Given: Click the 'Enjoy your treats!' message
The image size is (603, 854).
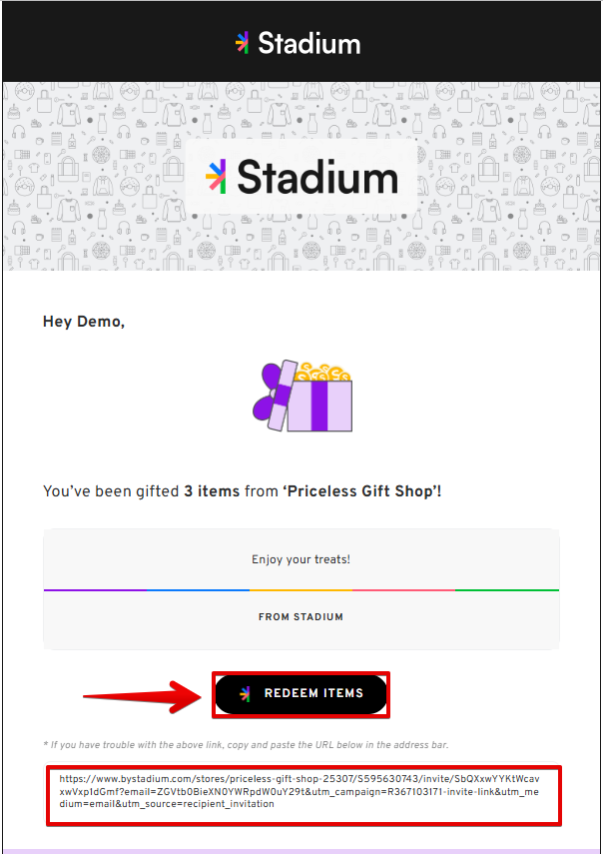Looking at the screenshot, I should click(301, 559).
